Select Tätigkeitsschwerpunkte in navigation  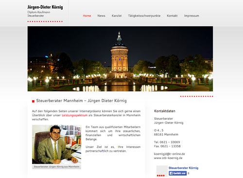coord(144,16)
